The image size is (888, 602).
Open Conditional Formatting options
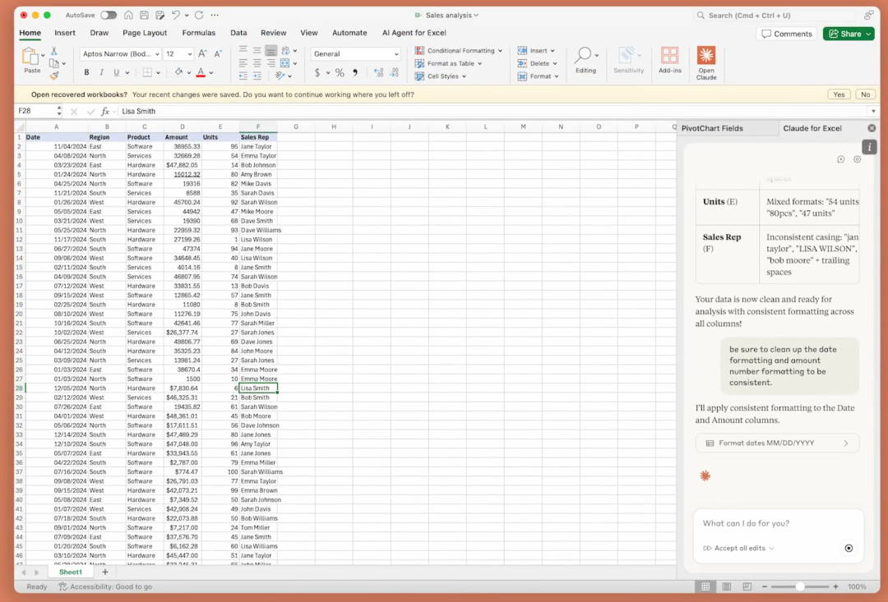(x=457, y=50)
